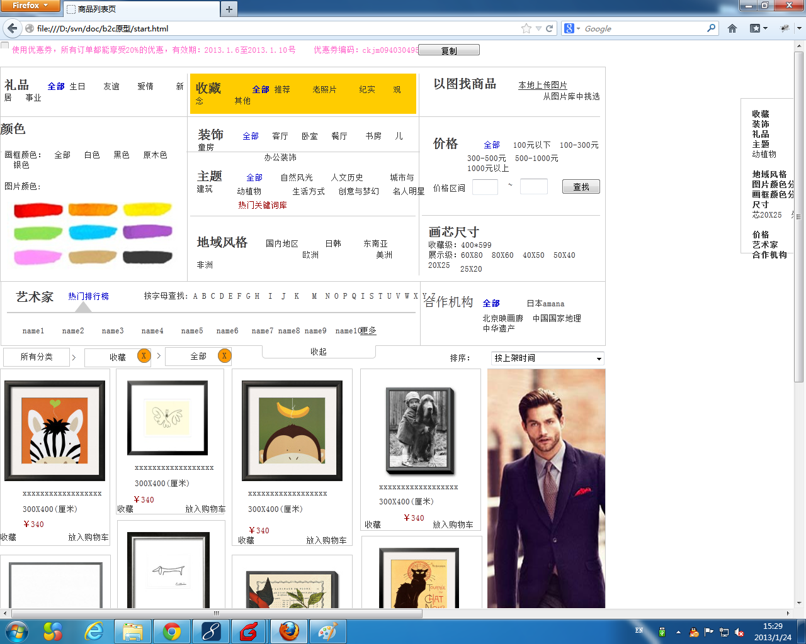Pick the red paint color swatch
The image size is (806, 644).
pos(38,210)
